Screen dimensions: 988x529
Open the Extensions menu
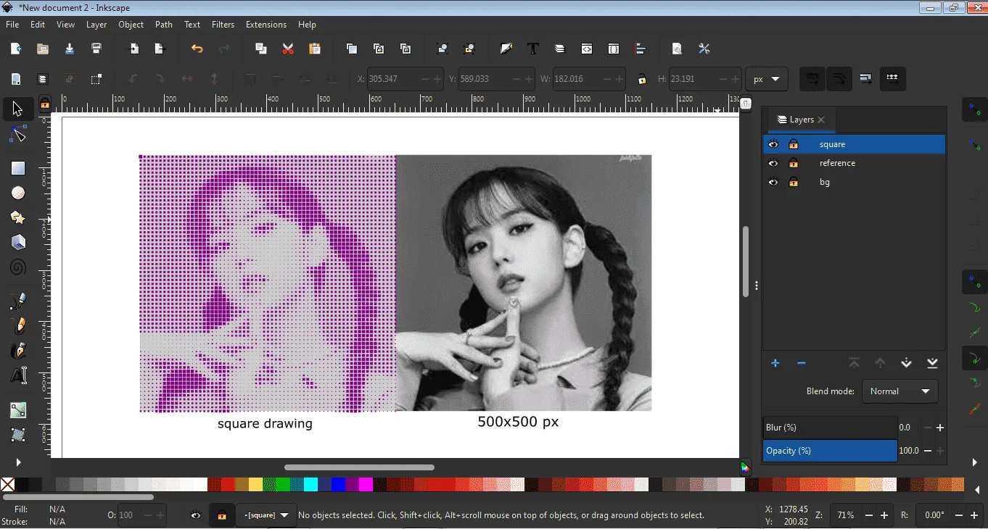click(266, 25)
